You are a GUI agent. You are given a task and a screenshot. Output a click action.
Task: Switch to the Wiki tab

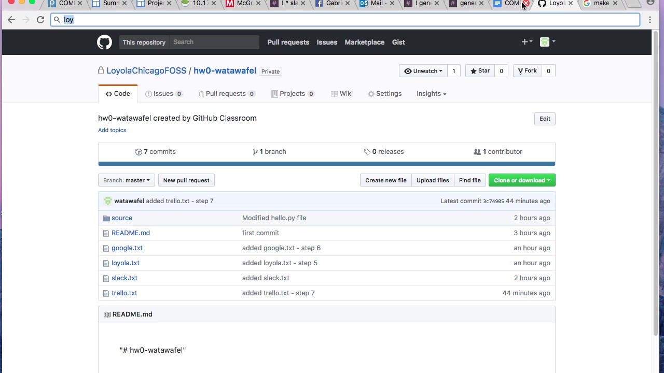(x=341, y=94)
